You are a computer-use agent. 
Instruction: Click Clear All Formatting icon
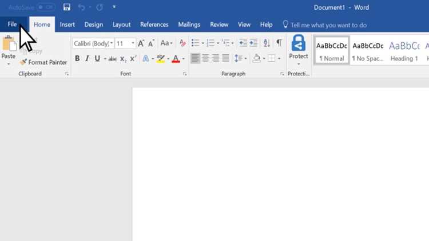pos(182,43)
